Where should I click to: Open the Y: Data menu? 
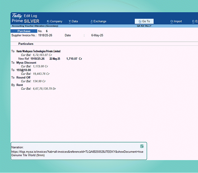pyautogui.click(x=73, y=21)
